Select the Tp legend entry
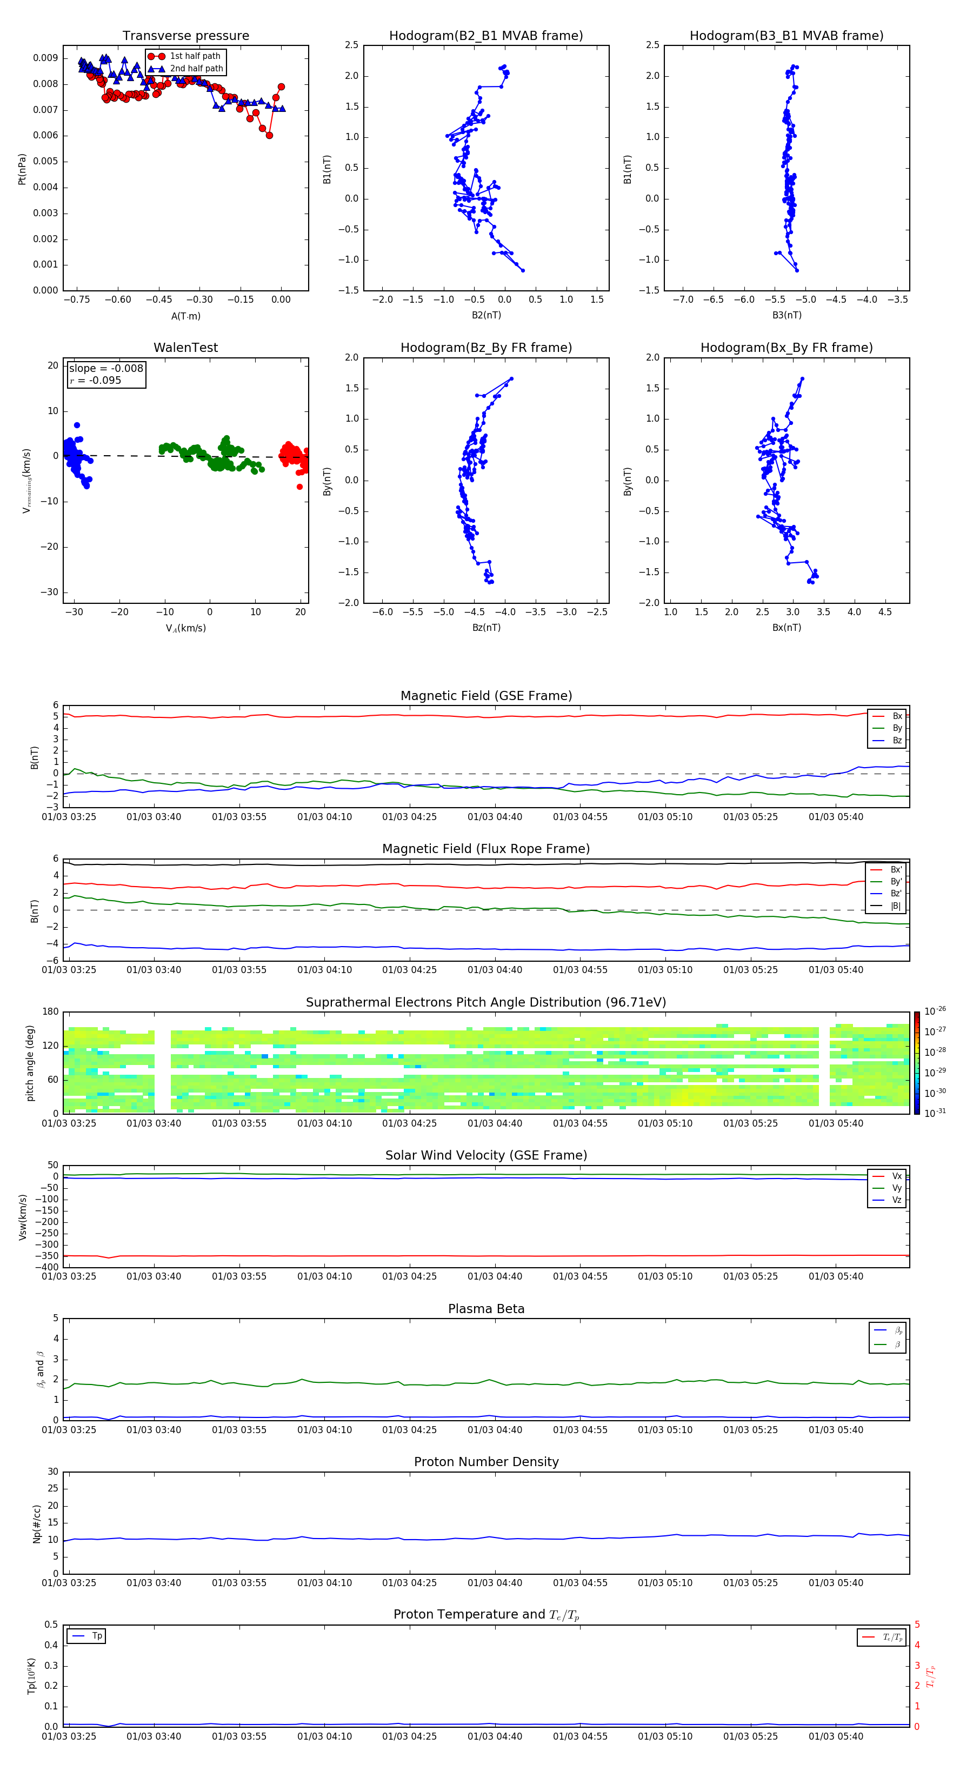This screenshot has width=973, height=1784. [x=86, y=1636]
